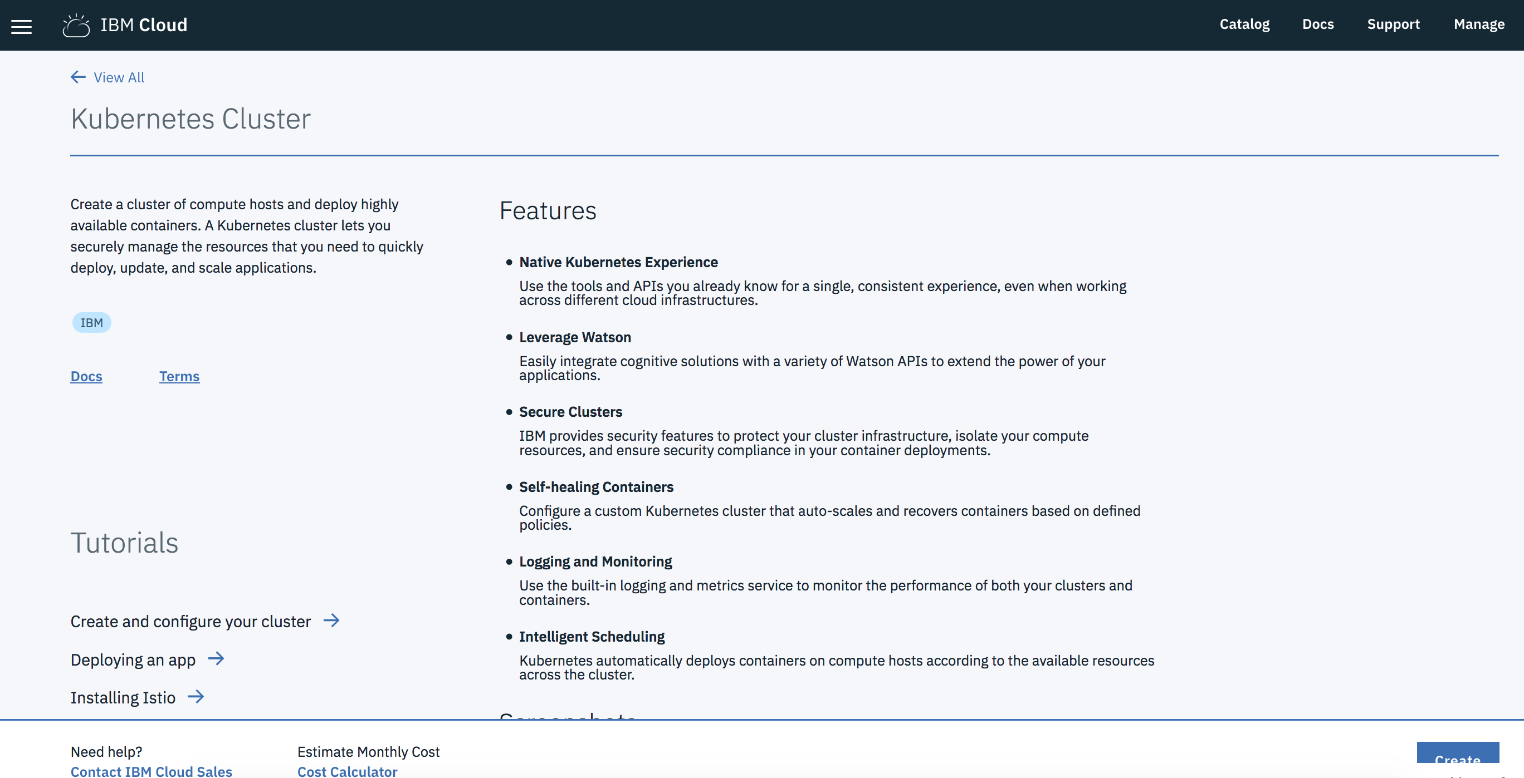This screenshot has width=1524, height=778.
Task: Click arrow next to Create and configure your cluster
Action: tap(331, 620)
